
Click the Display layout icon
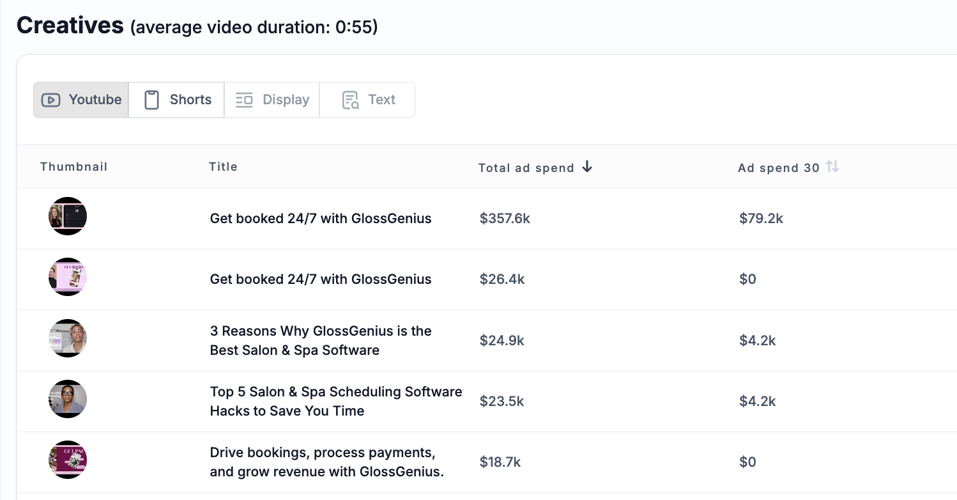(244, 100)
